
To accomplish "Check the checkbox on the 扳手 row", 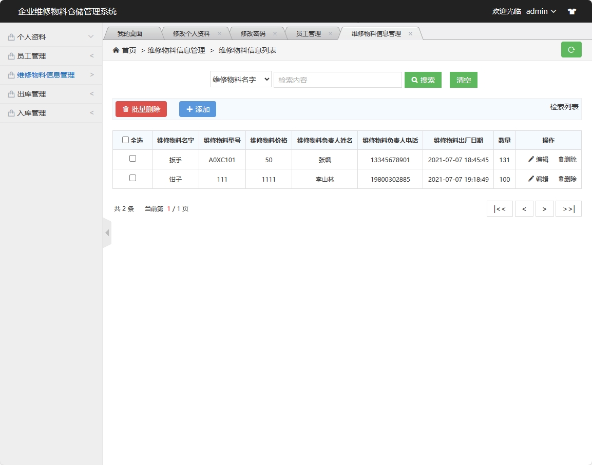I will pos(132,159).
